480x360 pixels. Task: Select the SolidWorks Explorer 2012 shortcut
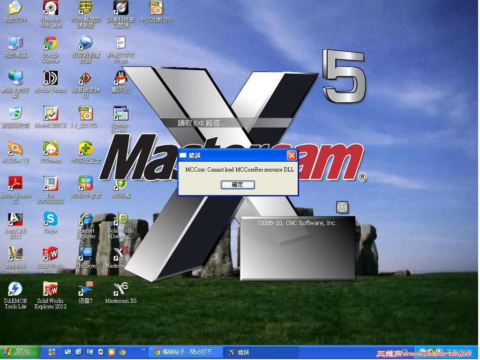coord(51,295)
